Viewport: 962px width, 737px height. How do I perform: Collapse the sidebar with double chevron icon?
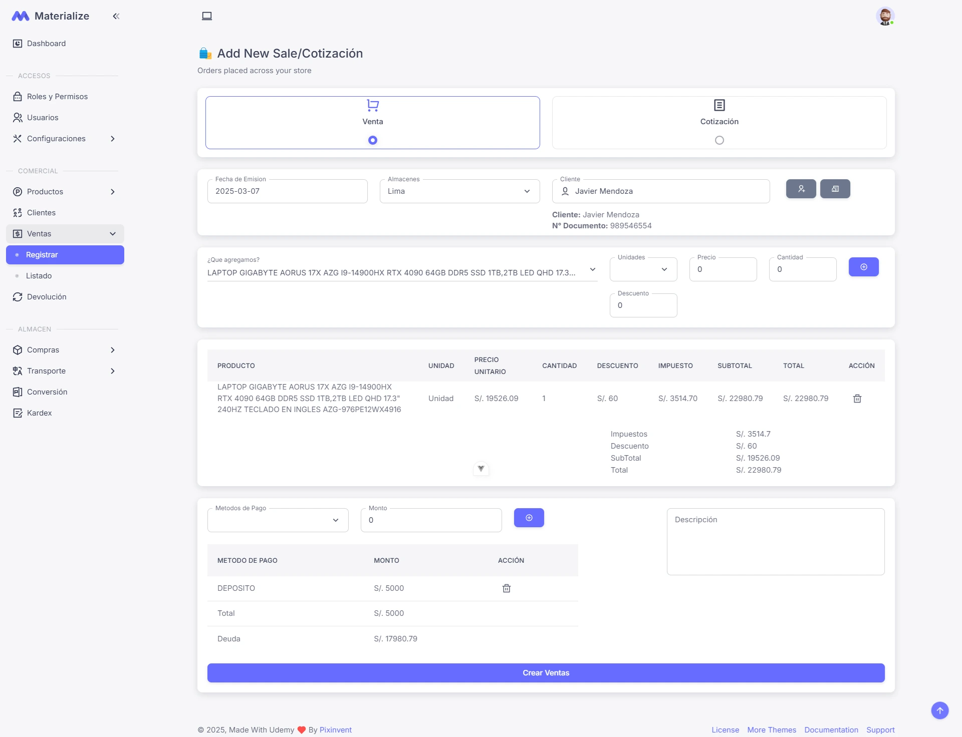pos(116,16)
